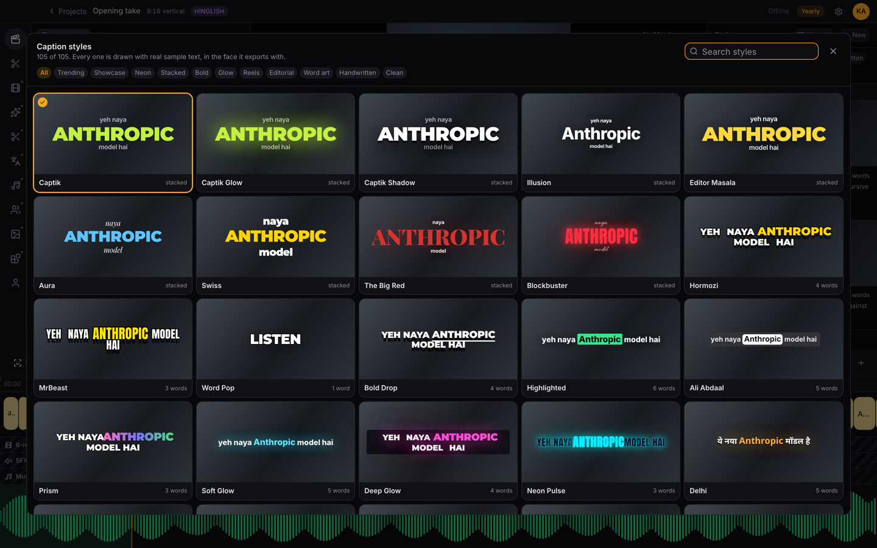Image resolution: width=877 pixels, height=548 pixels.
Task: Focus the Search styles field
Action: [x=752, y=51]
